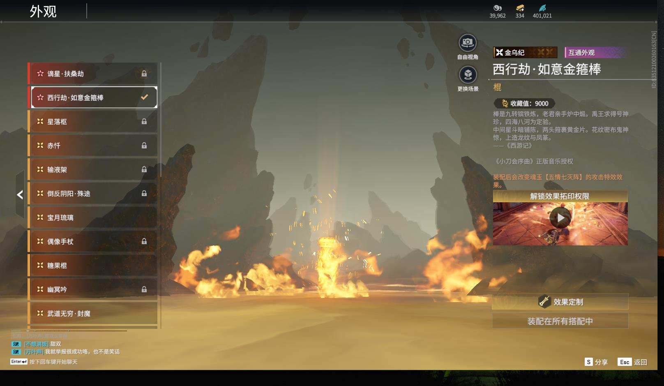Viewport: 664px width, 386px height.
Task: Click the 外观 page title
Action: [43, 11]
